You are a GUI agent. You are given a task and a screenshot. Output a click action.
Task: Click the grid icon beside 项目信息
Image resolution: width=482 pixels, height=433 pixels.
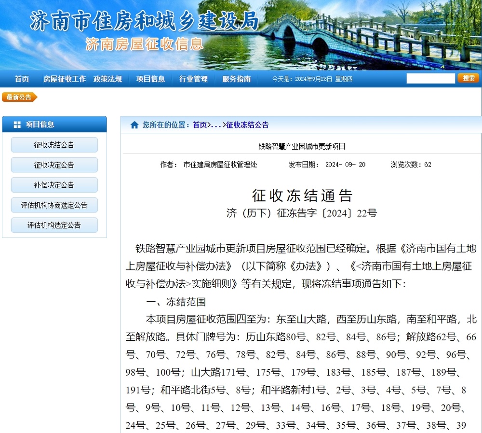click(x=17, y=125)
